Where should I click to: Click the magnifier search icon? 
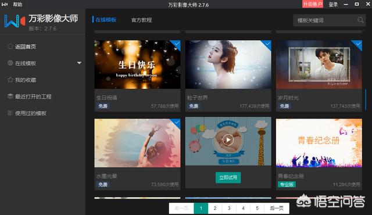pyautogui.click(x=360, y=20)
